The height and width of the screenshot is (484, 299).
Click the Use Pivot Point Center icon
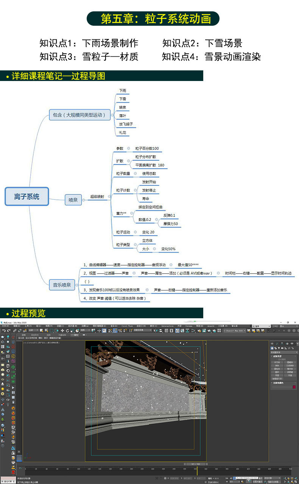click(93, 330)
